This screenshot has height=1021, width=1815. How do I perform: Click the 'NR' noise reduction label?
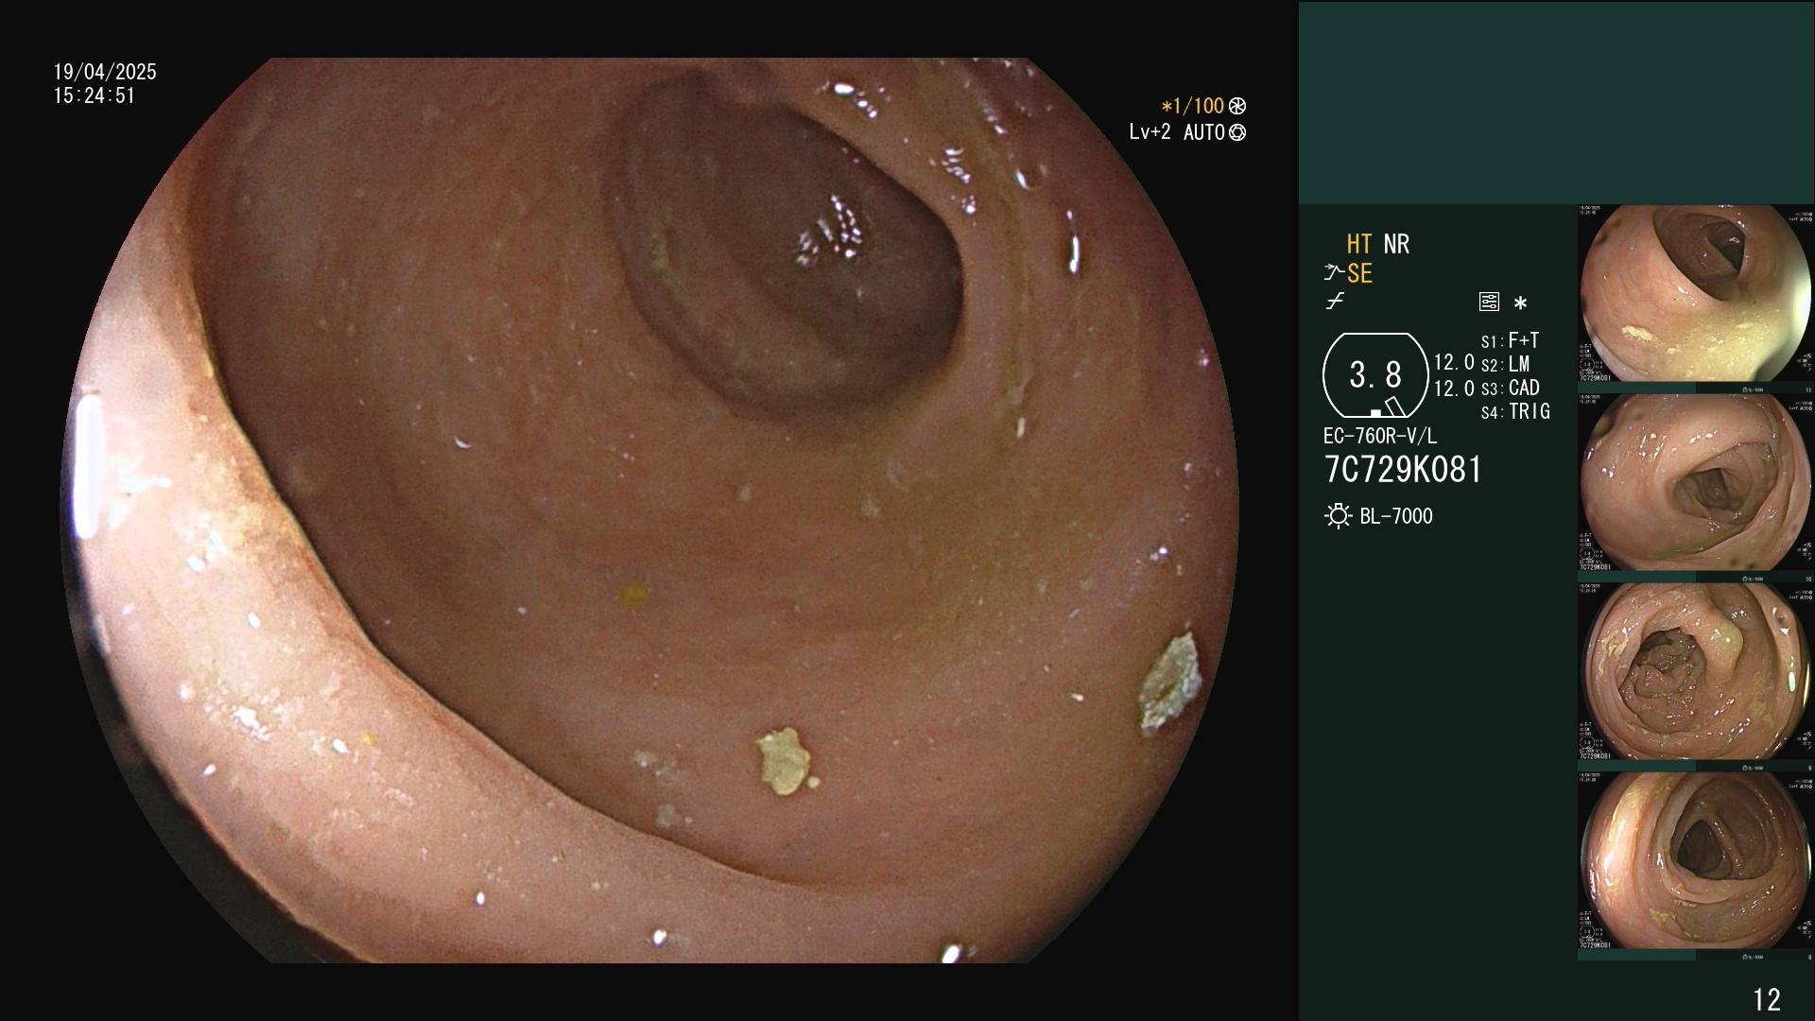(1396, 244)
